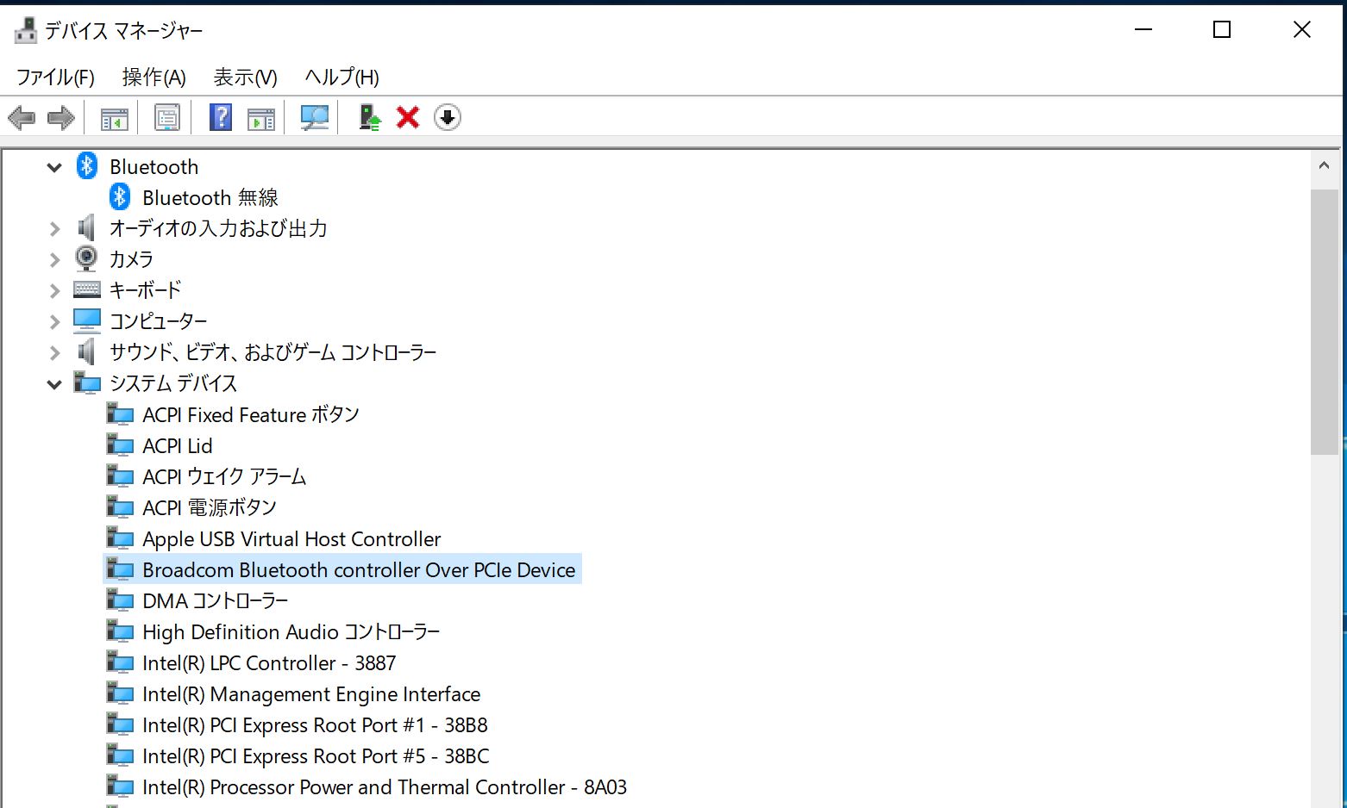This screenshot has height=808, width=1347.
Task: Disable device using the down-arrow circle icon
Action: (448, 117)
